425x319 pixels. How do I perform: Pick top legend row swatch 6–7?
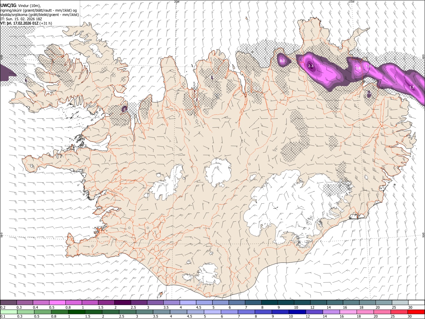[236, 302]
